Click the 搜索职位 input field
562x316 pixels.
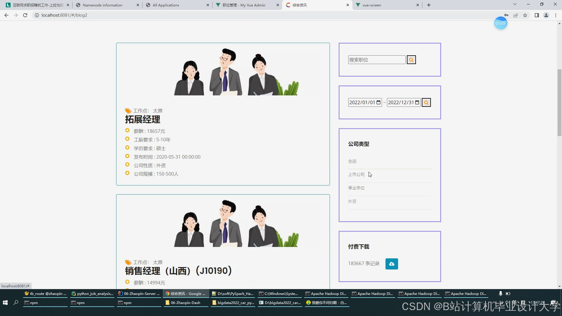(376, 60)
